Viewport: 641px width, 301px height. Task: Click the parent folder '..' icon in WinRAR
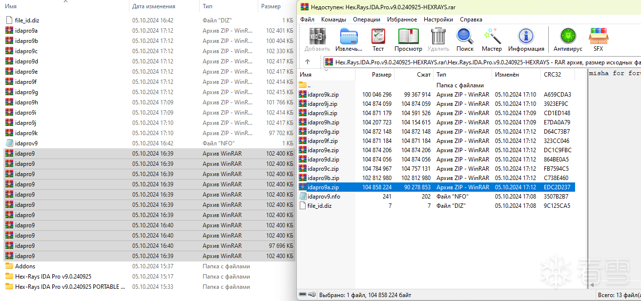[303, 85]
